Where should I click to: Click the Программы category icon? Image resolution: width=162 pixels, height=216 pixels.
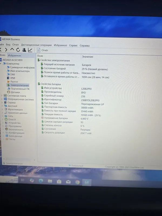[x=6, y=126]
